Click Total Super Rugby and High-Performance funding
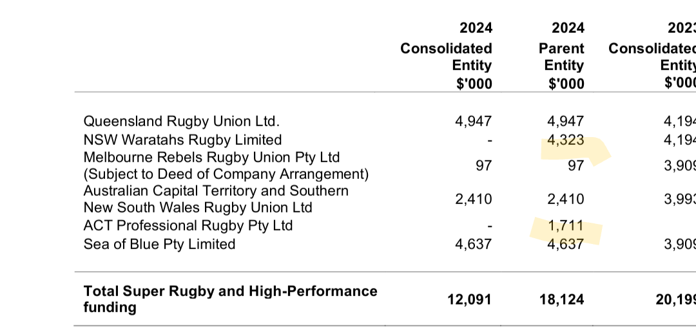 pos(230,299)
